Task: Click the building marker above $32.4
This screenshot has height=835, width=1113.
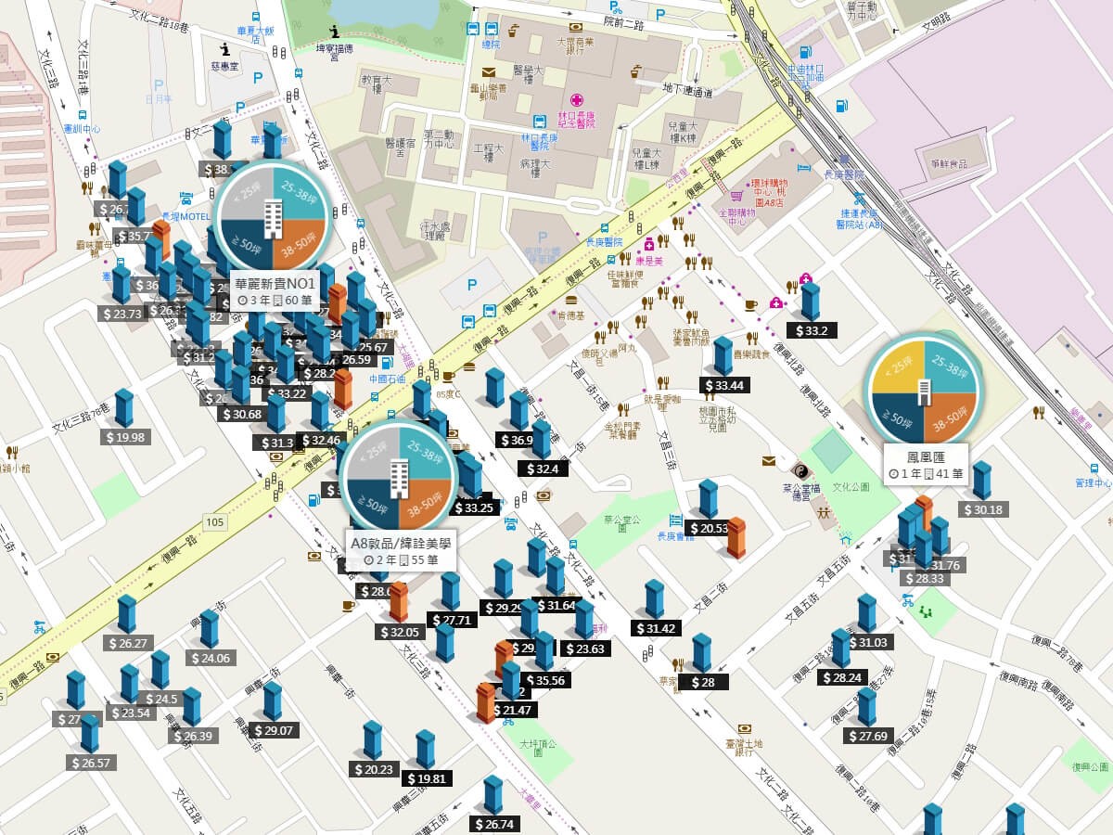Action: 542,441
